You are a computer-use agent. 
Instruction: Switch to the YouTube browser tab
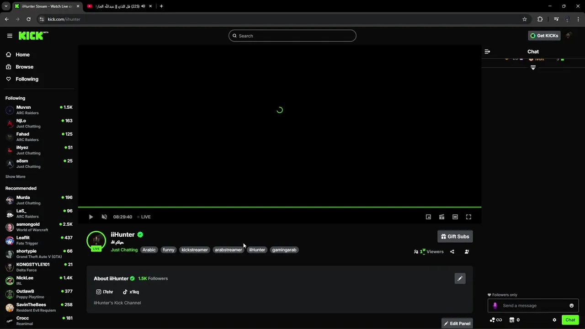(119, 6)
